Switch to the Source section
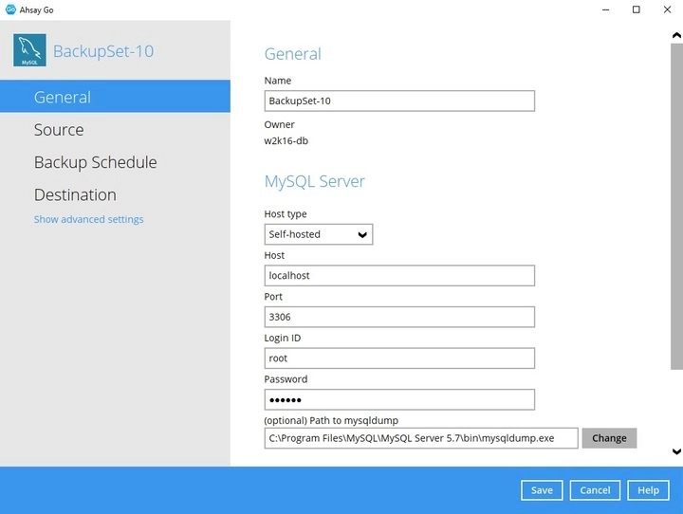This screenshot has height=514, width=683. point(59,130)
